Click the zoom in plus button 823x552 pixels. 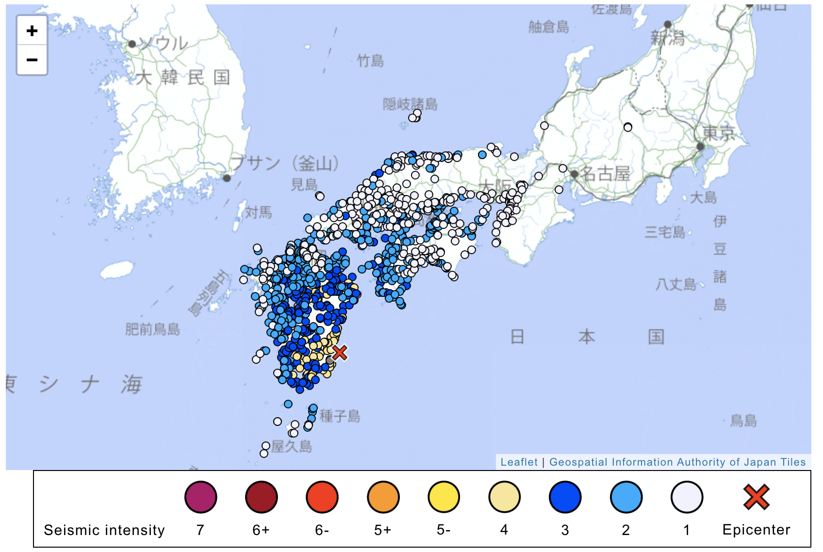32,30
